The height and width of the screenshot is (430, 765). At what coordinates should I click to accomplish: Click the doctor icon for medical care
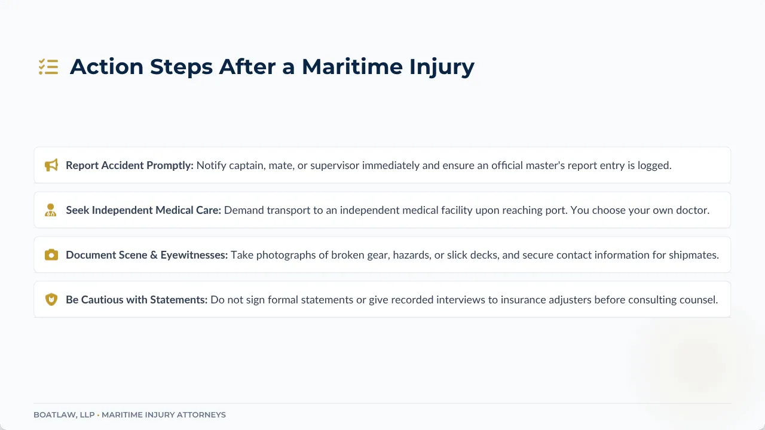(x=51, y=210)
